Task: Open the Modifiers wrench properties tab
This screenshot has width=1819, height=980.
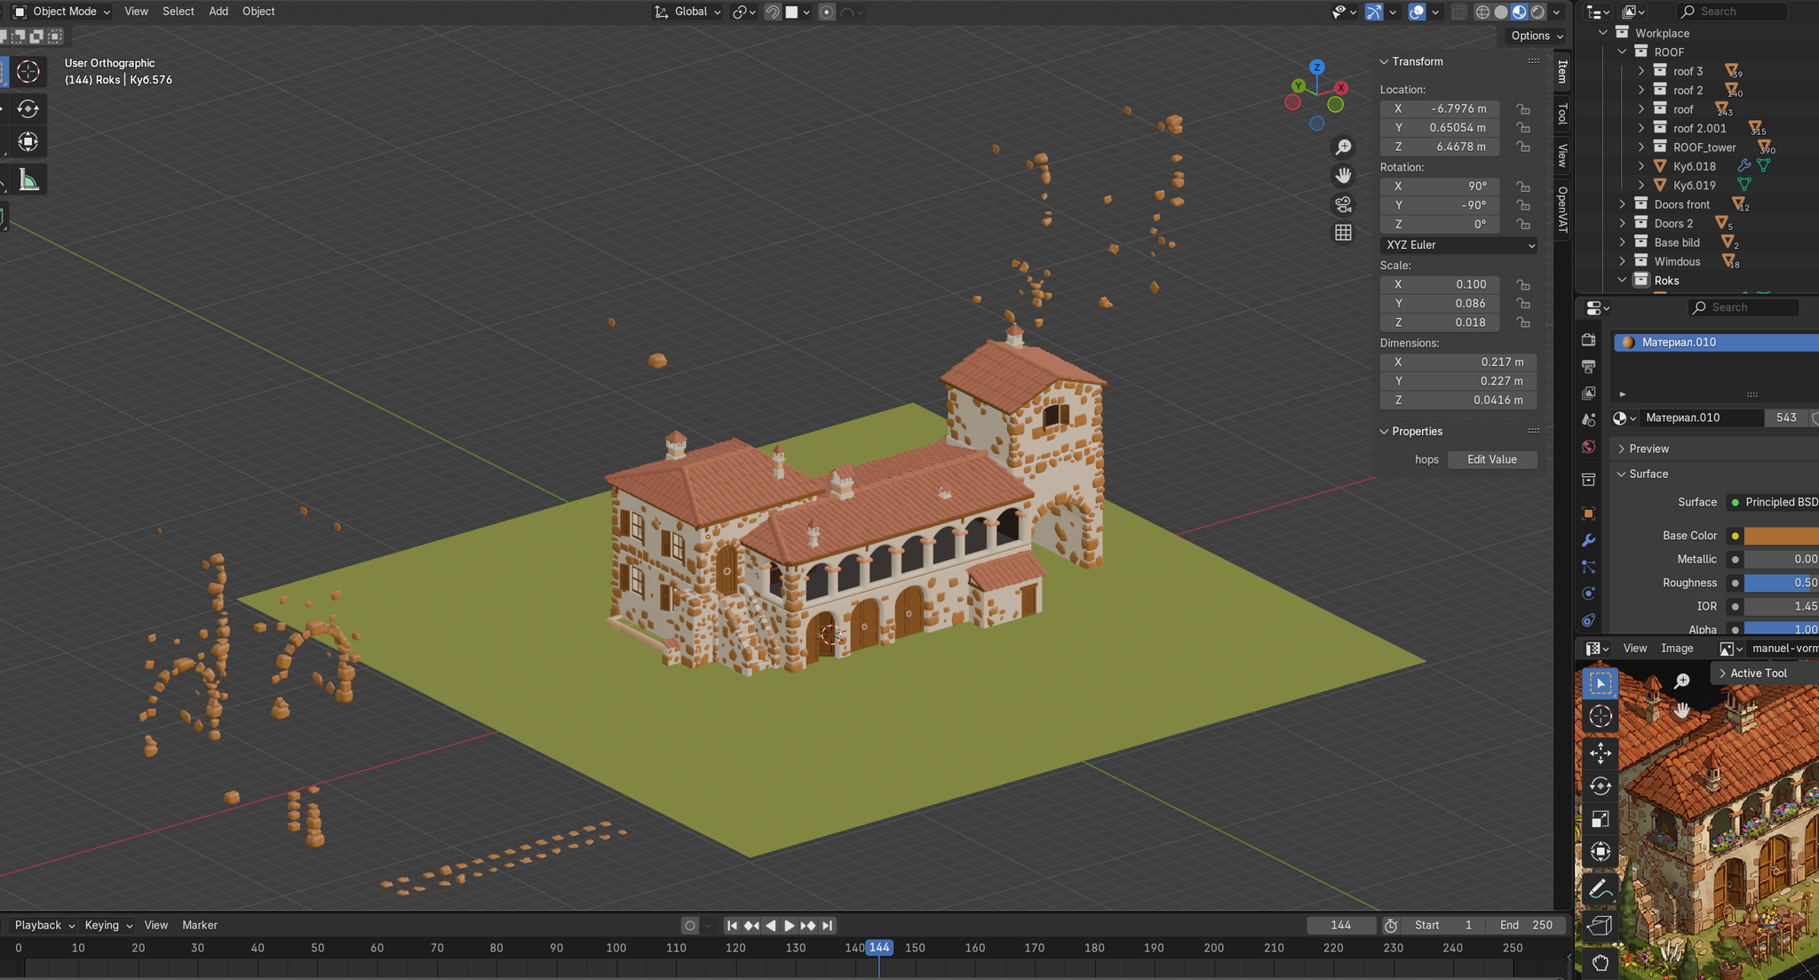Action: point(1589,540)
